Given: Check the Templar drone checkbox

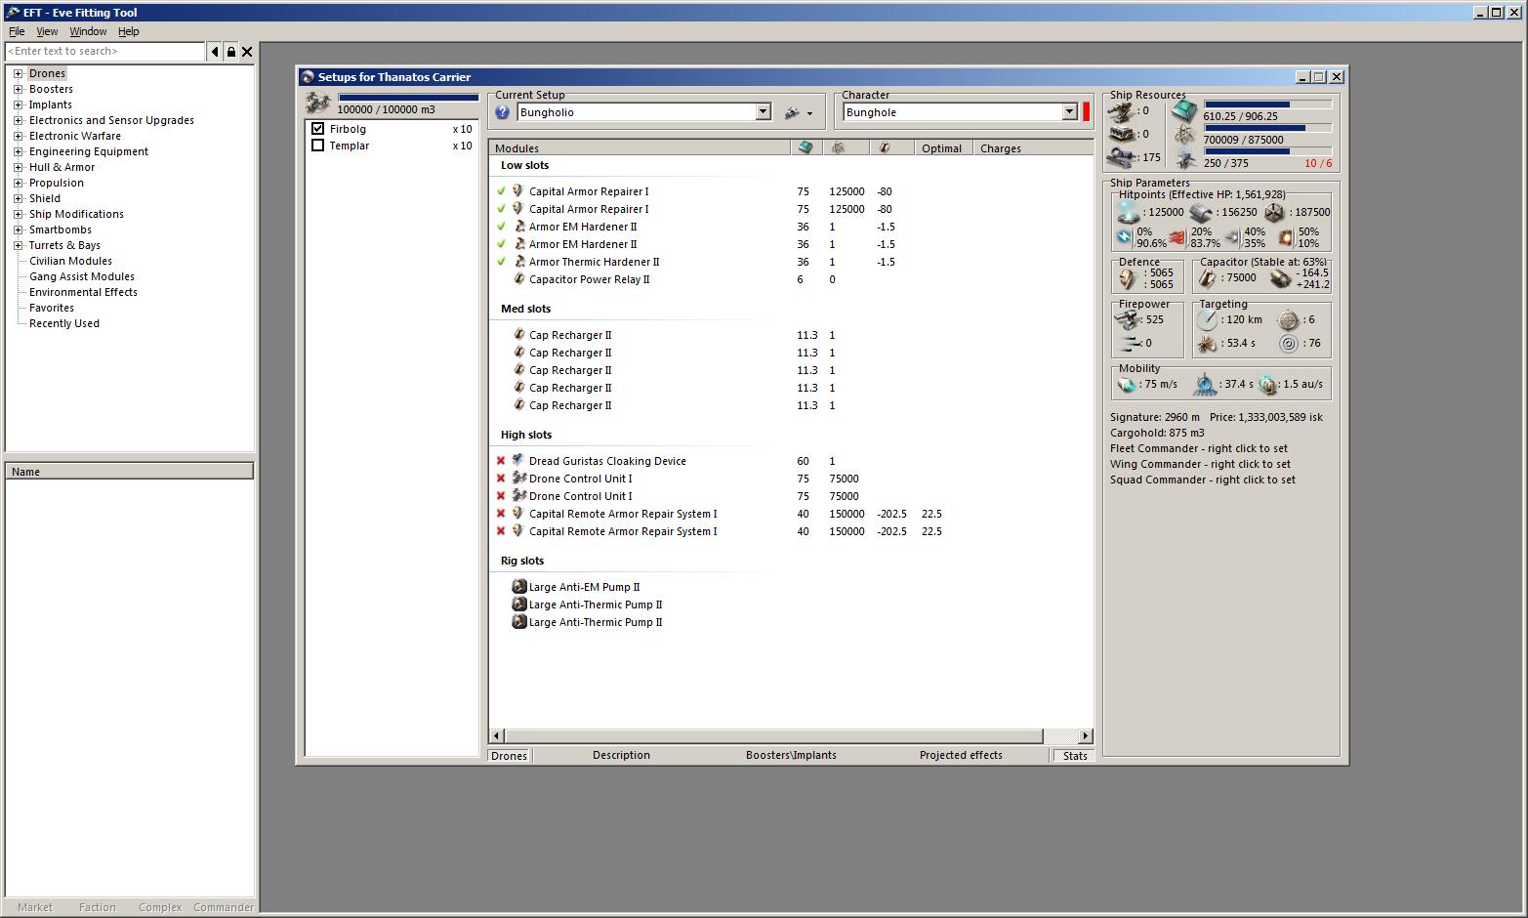Looking at the screenshot, I should pyautogui.click(x=317, y=146).
